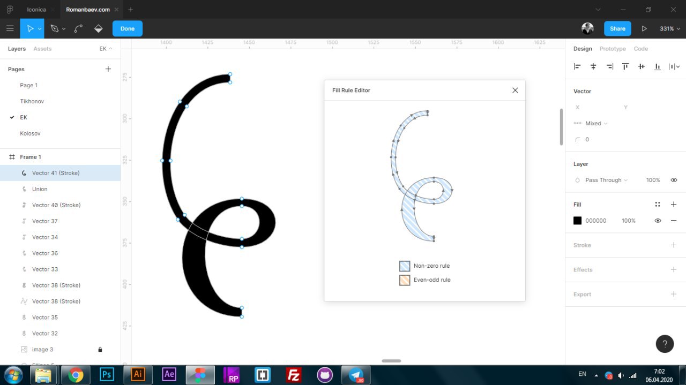This screenshot has width=686, height=385.
Task: Open After Effects from the taskbar
Action: pyautogui.click(x=169, y=375)
